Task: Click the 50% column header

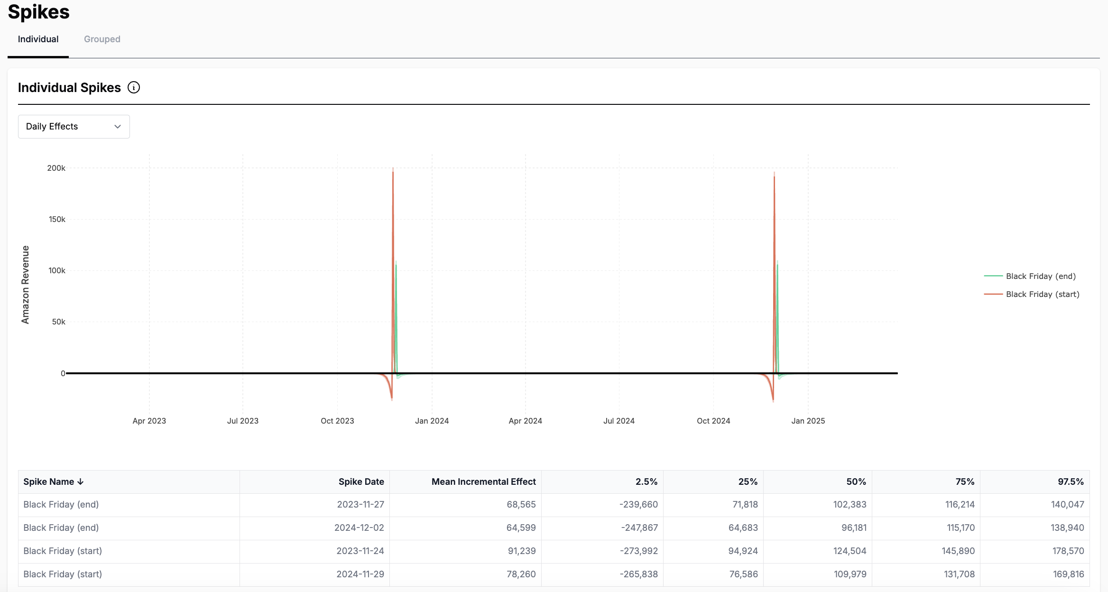Action: (x=856, y=482)
